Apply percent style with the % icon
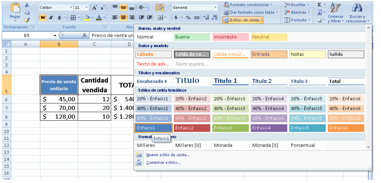 [x=188, y=18]
